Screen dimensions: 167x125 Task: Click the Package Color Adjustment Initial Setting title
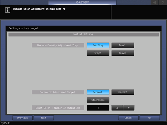coord(39,9)
